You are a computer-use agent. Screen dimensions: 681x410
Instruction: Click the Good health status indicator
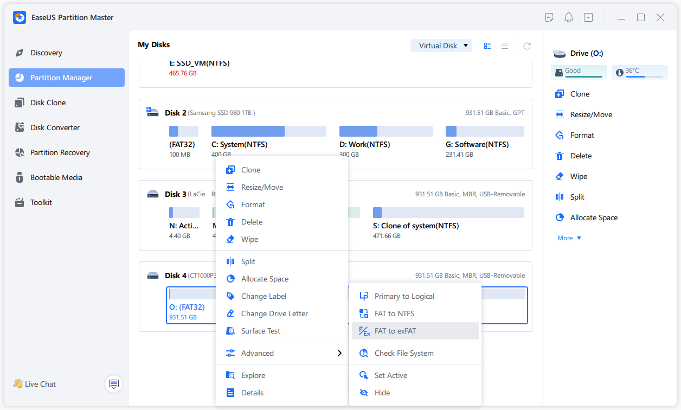(579, 72)
